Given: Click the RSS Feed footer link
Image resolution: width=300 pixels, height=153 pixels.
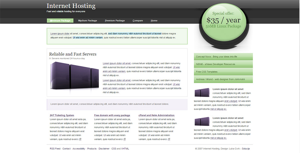Looking at the screenshot, I should pyautogui.click(x=55, y=149).
